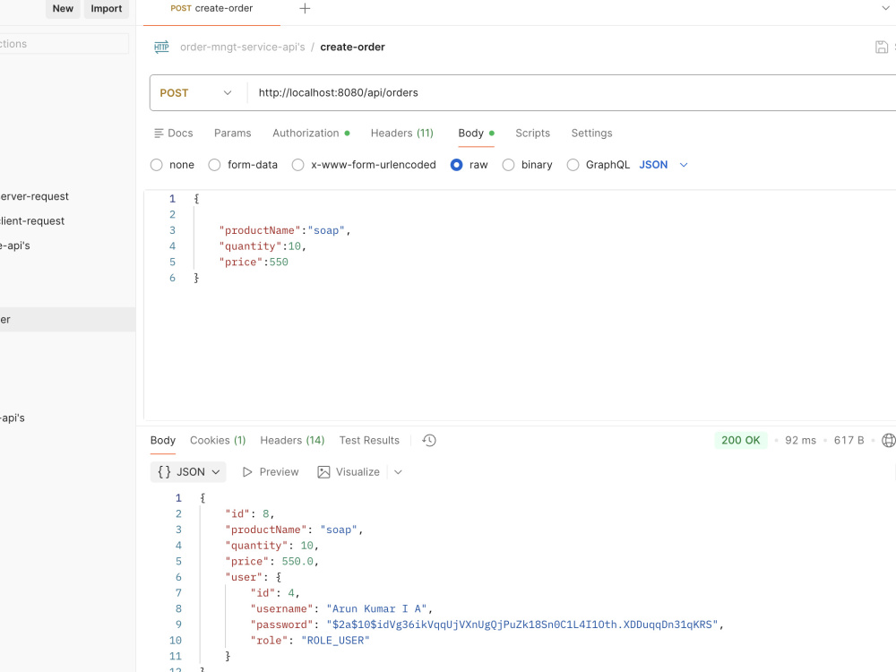The width and height of the screenshot is (896, 672).
Task: Click the "price":550 request body line
Action: coord(254,263)
